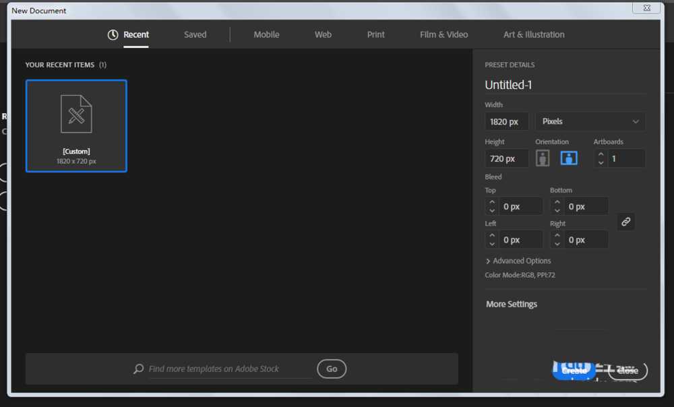This screenshot has width=674, height=407.
Task: Click the clock icon on Recent tab
Action: tap(113, 34)
